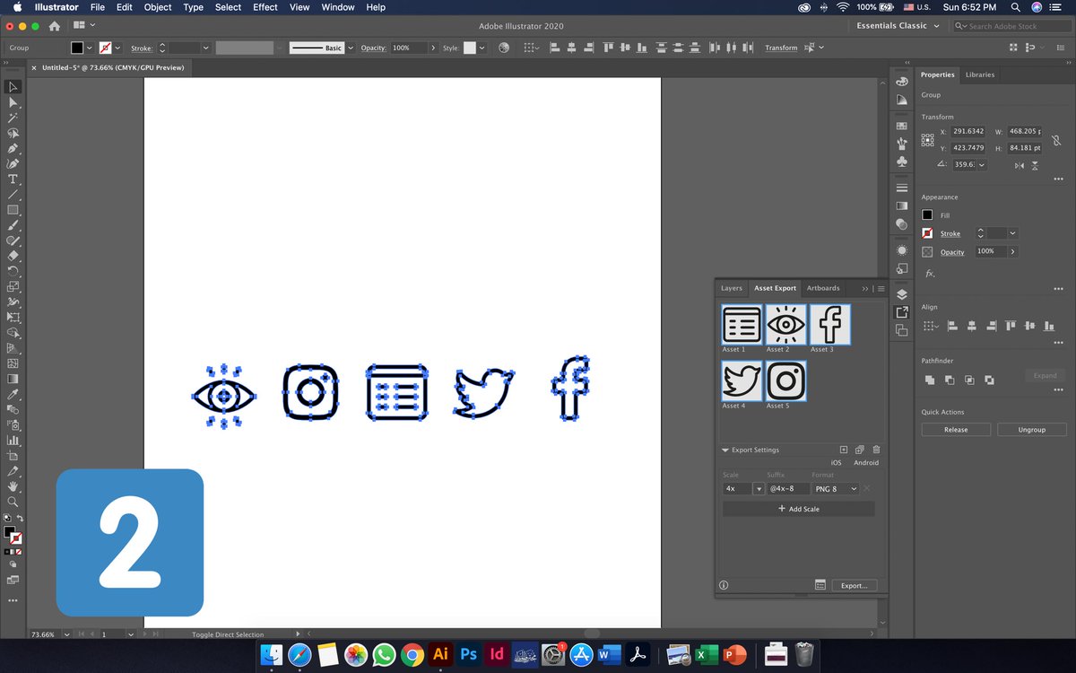
Task: Open the rotation angle dropdown in Transform
Action: coord(982,164)
